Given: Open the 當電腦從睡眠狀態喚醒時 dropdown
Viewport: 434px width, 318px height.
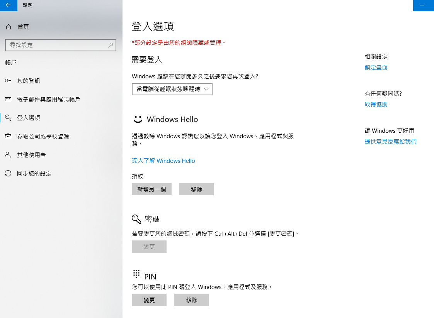Looking at the screenshot, I should coord(172,89).
